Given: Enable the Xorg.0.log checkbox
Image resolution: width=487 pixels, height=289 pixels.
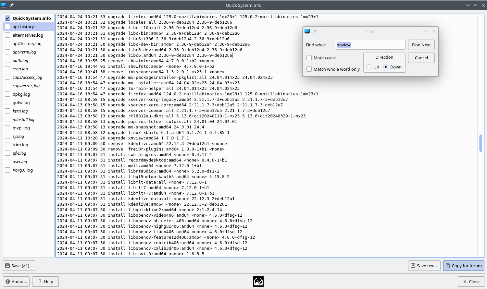Looking at the screenshot, I should pyautogui.click(x=7, y=170).
